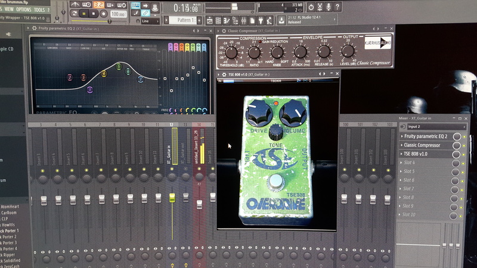This screenshot has width=477, height=268.
Task: Select the untitled_Insert 13 mixer track
Action: pos(196,147)
